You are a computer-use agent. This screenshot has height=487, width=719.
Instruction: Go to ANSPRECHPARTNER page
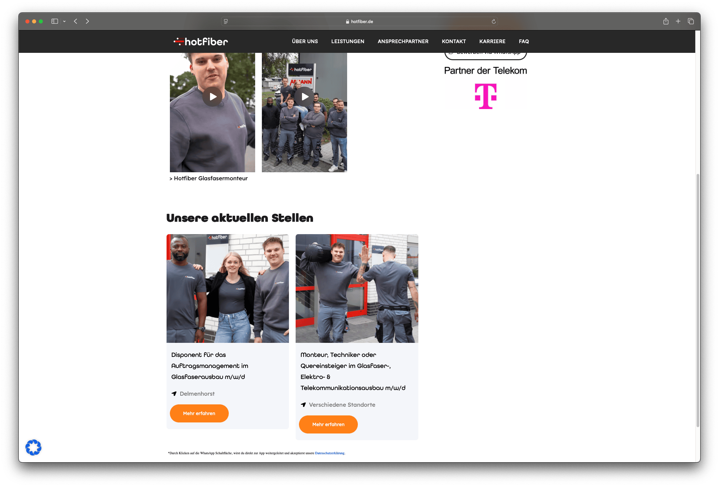click(x=403, y=41)
